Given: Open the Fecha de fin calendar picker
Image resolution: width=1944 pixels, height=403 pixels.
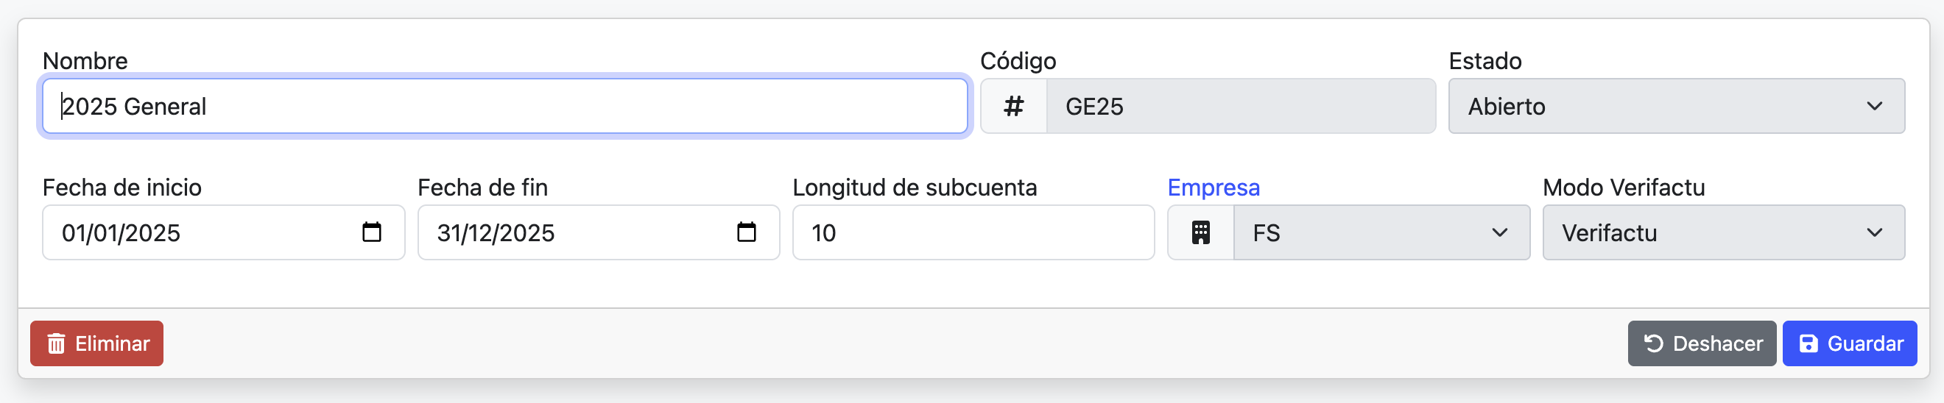Looking at the screenshot, I should 747,232.
